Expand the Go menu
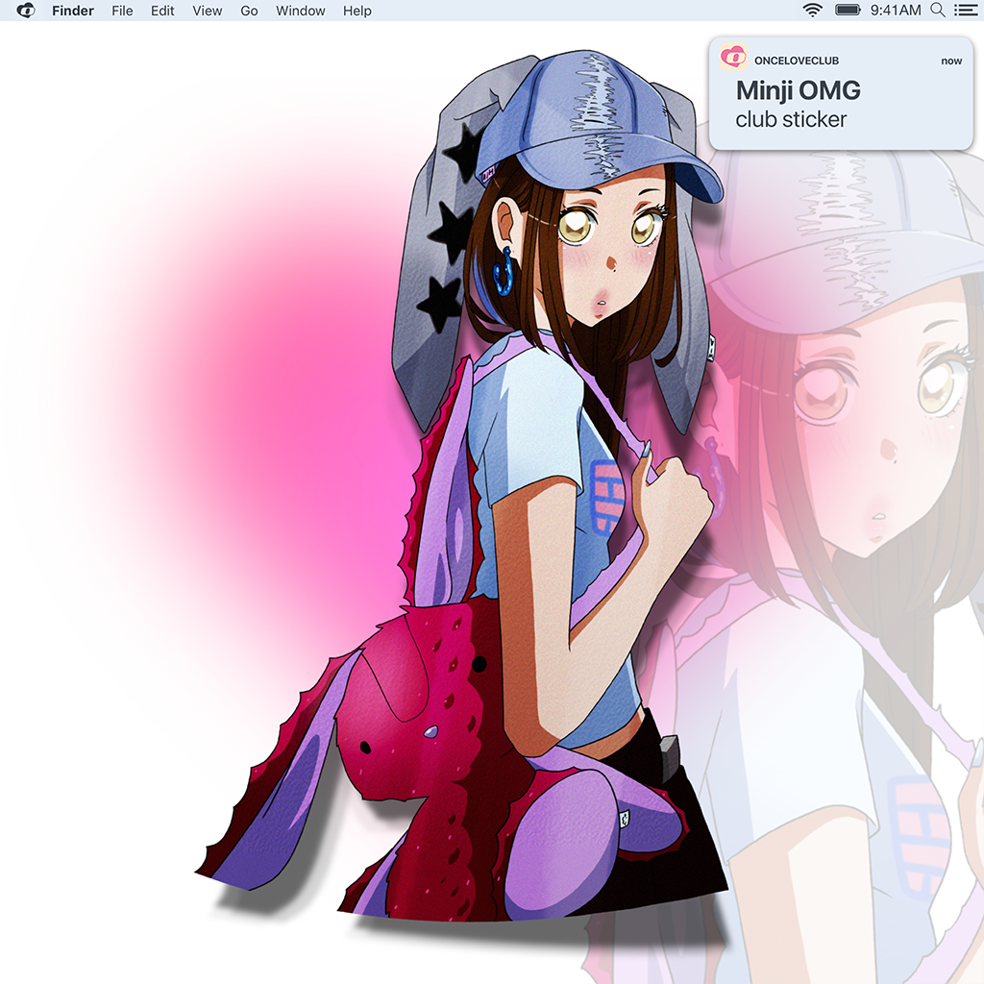This screenshot has width=984, height=984. (x=249, y=11)
